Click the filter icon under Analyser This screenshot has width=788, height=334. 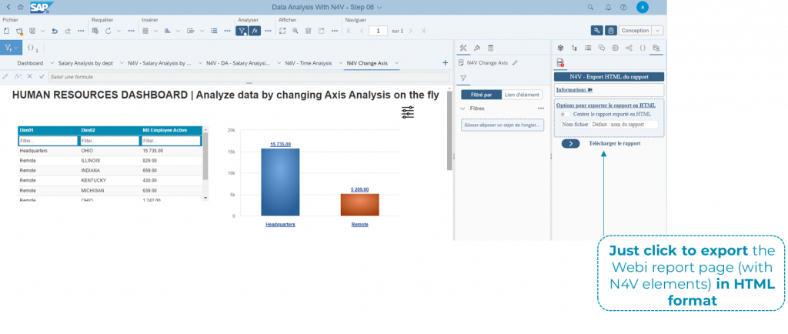coord(241,31)
